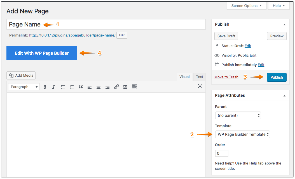Click inside the content editor area

click(x=106, y=135)
